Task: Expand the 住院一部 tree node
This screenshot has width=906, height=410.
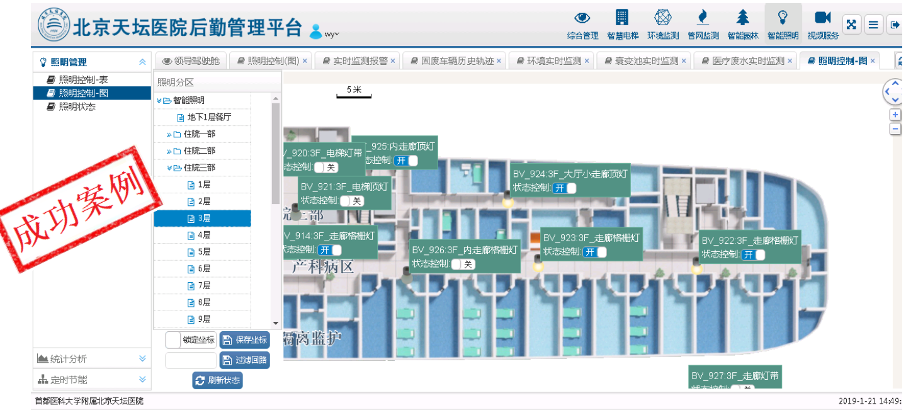Action: tap(169, 134)
